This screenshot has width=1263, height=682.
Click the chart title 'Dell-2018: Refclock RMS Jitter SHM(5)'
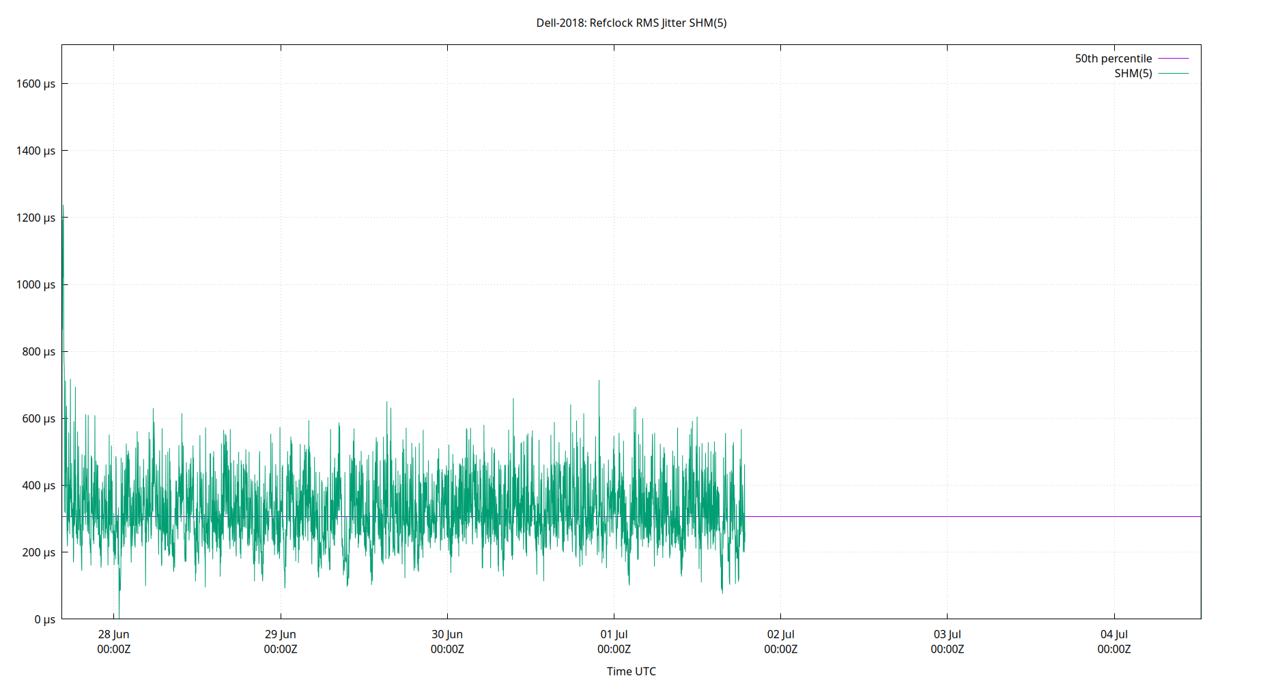(x=631, y=23)
